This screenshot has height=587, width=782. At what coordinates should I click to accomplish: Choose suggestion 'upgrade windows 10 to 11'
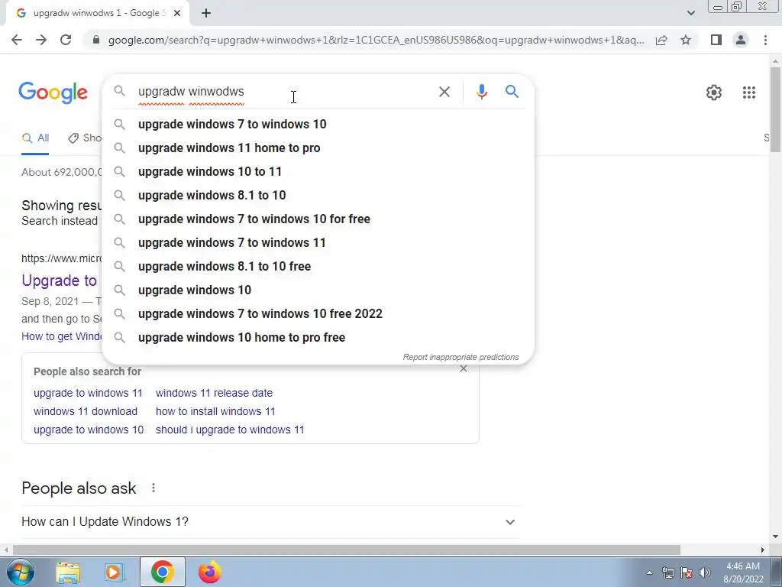[x=318, y=172]
